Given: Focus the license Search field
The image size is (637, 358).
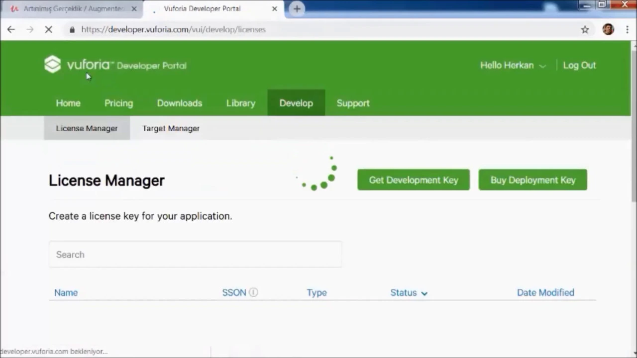Looking at the screenshot, I should point(195,254).
